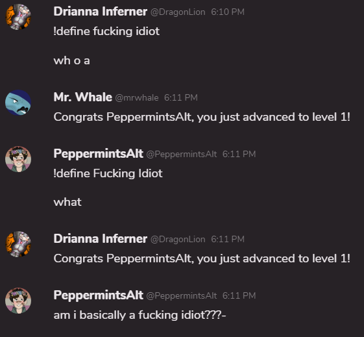Viewport: 364px width, 337px height.
Task: Click @PeppermintsAlt handle on the final message
Action: [182, 295]
